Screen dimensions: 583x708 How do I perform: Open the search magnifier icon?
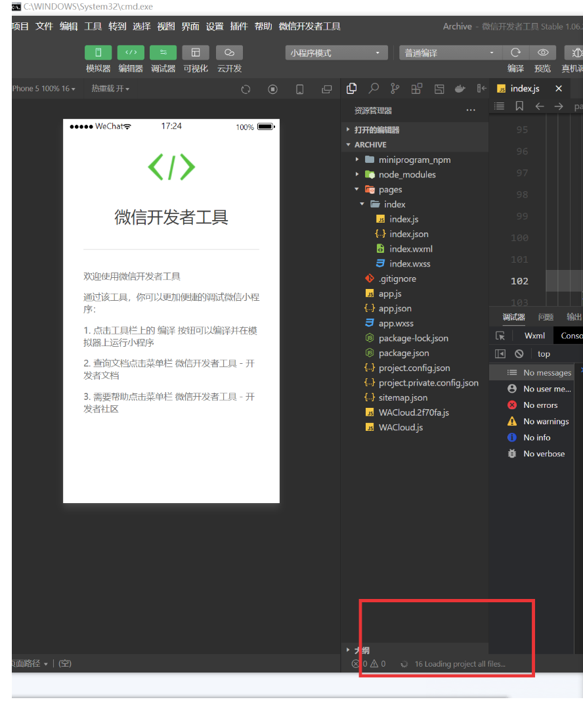pyautogui.click(x=373, y=89)
